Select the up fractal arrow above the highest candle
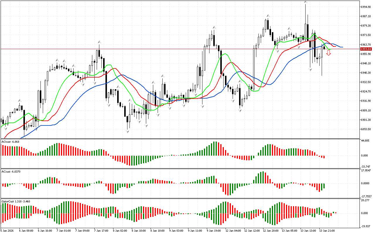This screenshot has height=234, width=375. (x=306, y=2)
